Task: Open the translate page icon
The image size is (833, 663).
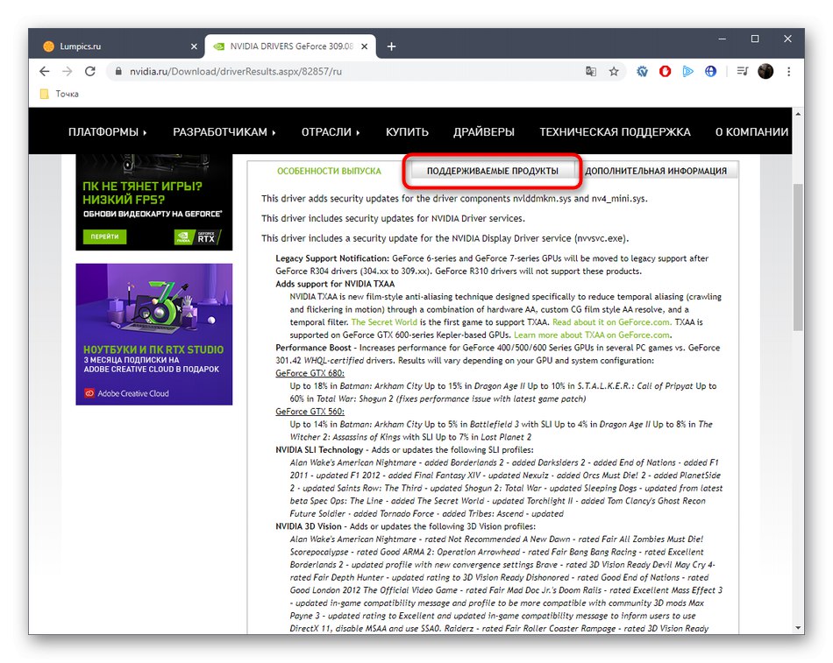Action: point(591,72)
